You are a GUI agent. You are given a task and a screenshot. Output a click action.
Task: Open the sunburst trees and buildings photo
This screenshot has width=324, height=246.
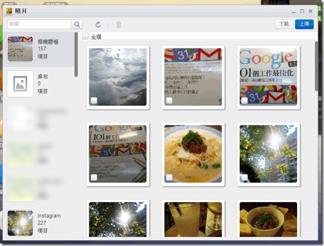[268, 154]
